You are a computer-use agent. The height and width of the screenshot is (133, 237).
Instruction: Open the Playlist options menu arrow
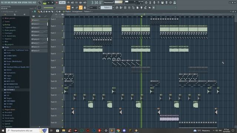tap(32, 11)
